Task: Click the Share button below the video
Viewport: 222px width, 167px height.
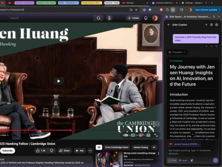Action: (65, 151)
